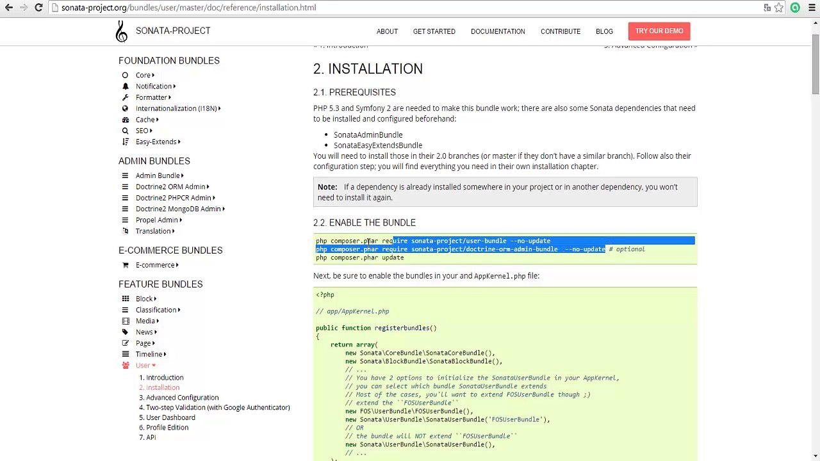Click the wrench icon beside Formatter
Image resolution: width=820 pixels, height=461 pixels.
click(125, 97)
